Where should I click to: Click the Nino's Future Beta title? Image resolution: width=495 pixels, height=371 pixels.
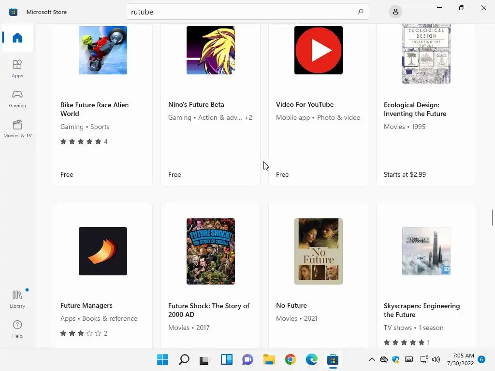(196, 104)
